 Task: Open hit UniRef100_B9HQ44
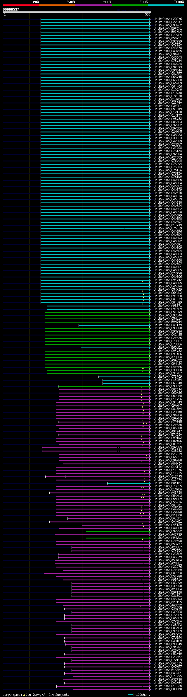point(168,322)
